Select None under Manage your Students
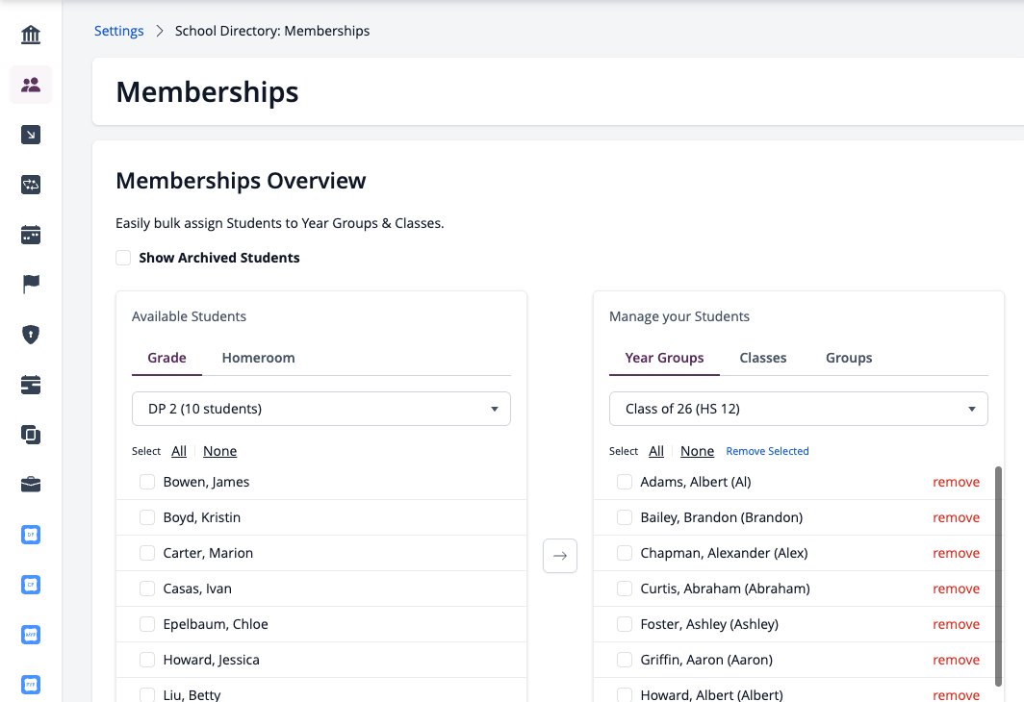Viewport: 1024px width, 702px height. [x=697, y=451]
